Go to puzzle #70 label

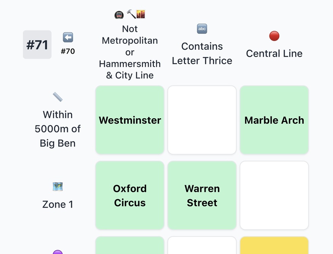point(68,51)
